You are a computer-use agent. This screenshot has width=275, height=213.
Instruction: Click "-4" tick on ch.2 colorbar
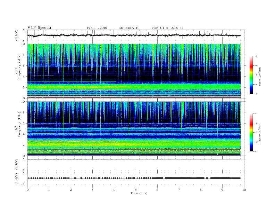click(x=256, y=123)
